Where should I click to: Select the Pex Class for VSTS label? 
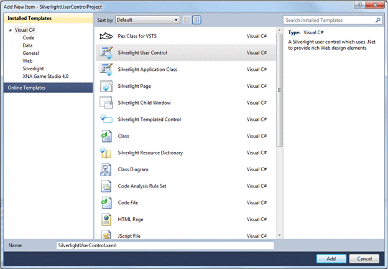(137, 36)
